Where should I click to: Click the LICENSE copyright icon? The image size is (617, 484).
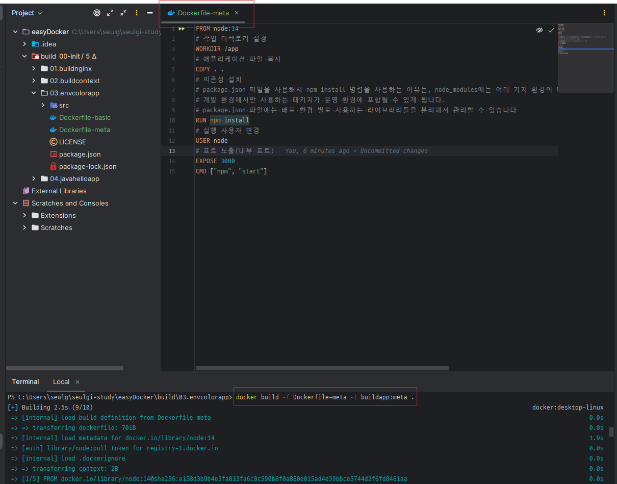(53, 142)
